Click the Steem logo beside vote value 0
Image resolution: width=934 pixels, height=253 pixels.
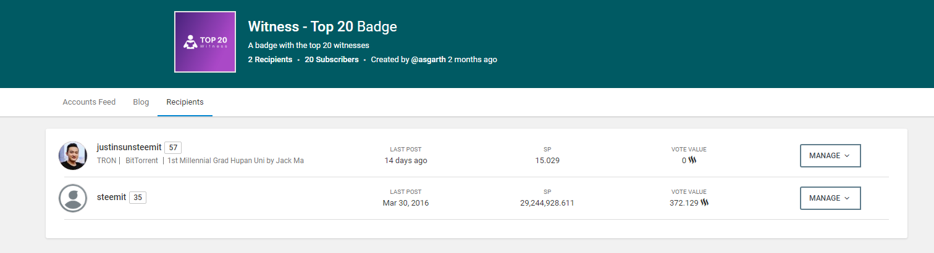point(692,161)
